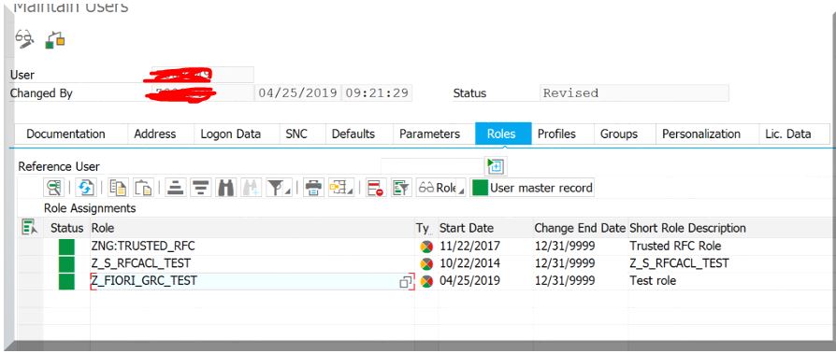Click green status square of Z_S_RFCACL_TEST
Image resolution: width=836 pixels, height=353 pixels.
(66, 264)
